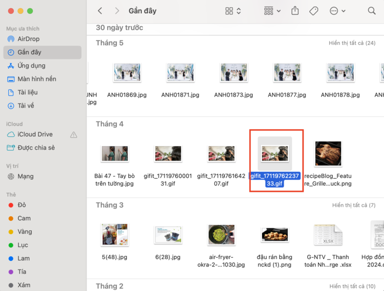Select the Cam orange tag

coord(42,218)
